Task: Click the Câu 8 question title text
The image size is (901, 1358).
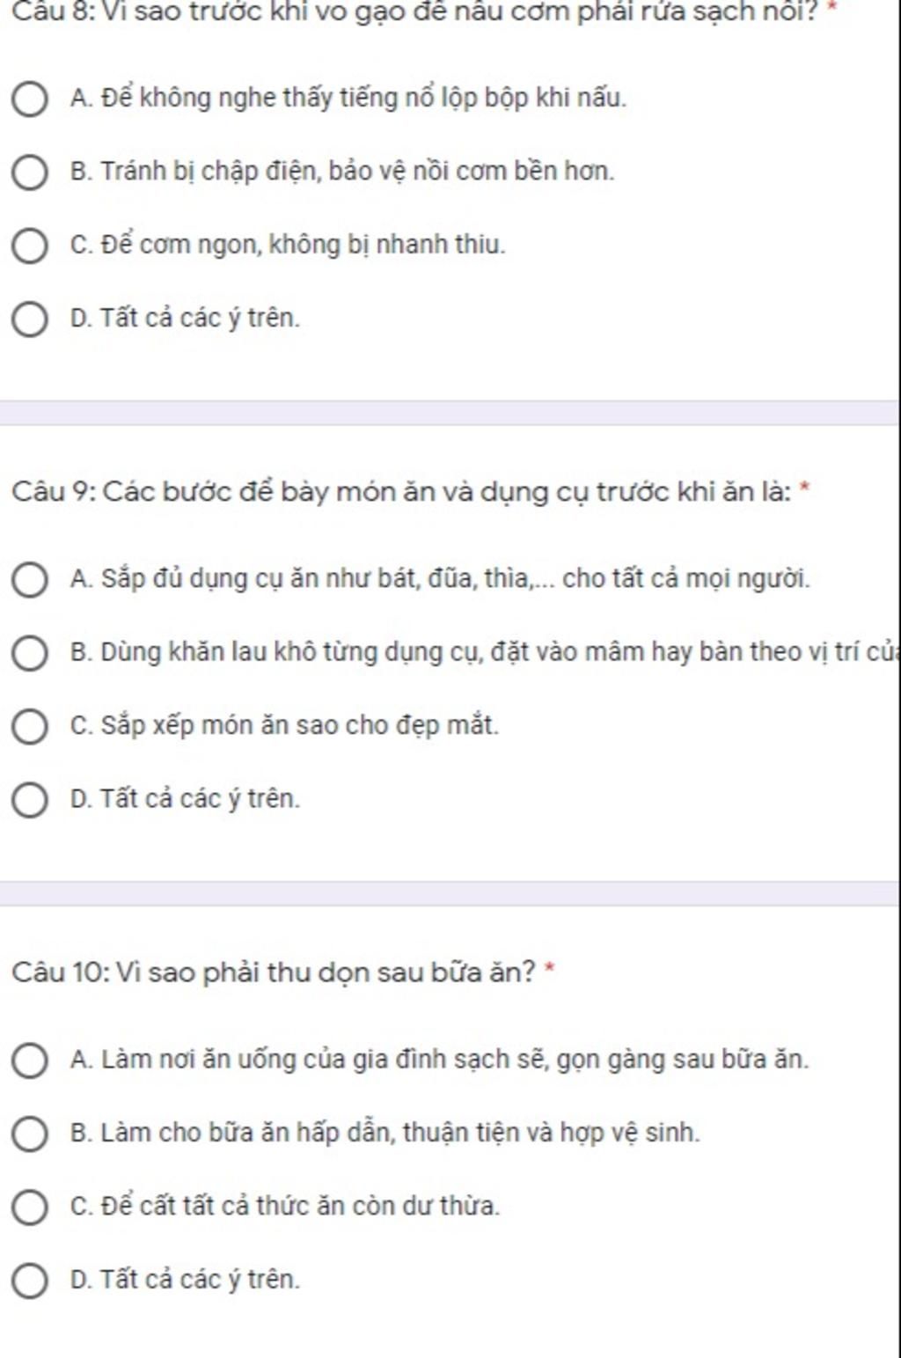Action: tap(417, 11)
